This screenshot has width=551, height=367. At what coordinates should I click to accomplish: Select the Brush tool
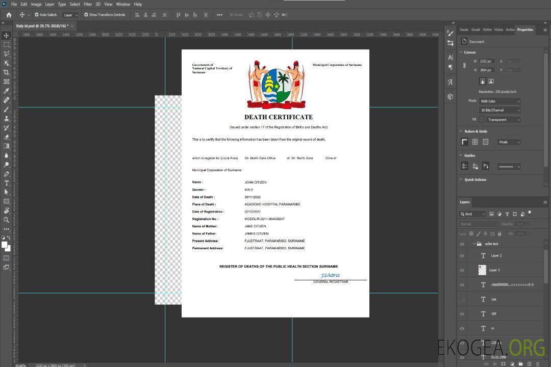(6, 109)
